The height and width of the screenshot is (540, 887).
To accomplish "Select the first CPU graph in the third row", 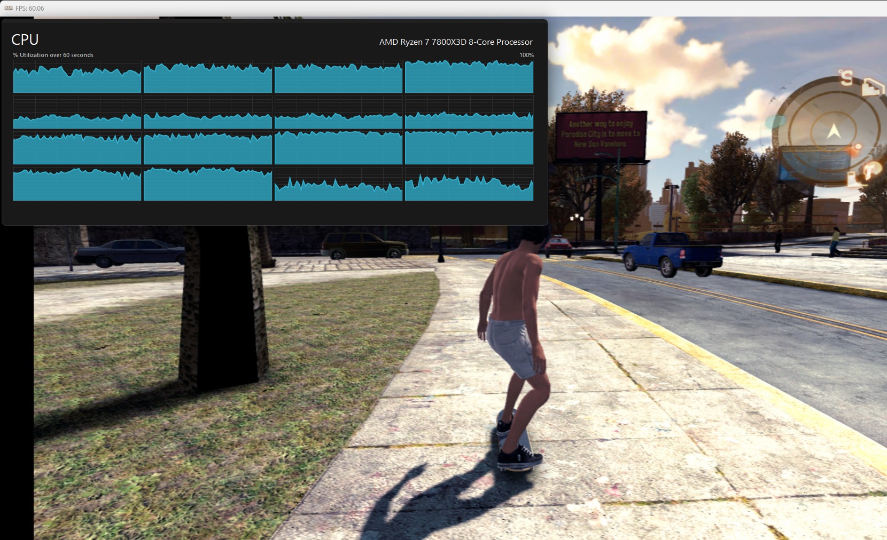I will 77,148.
